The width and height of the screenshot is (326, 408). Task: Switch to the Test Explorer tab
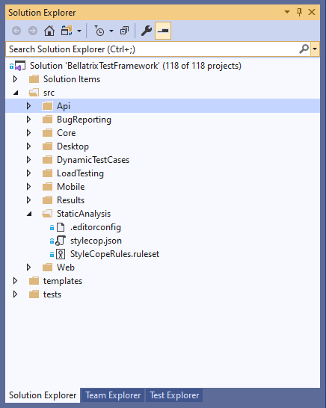click(x=174, y=395)
